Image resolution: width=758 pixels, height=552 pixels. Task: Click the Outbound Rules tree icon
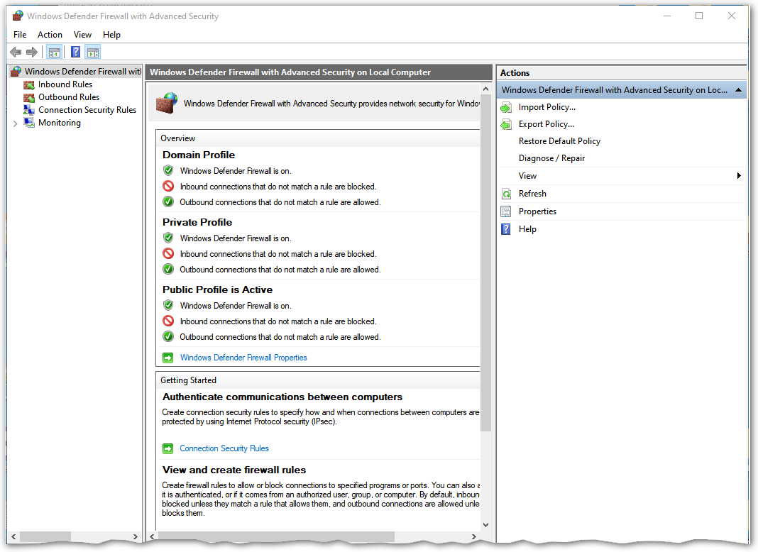[29, 97]
